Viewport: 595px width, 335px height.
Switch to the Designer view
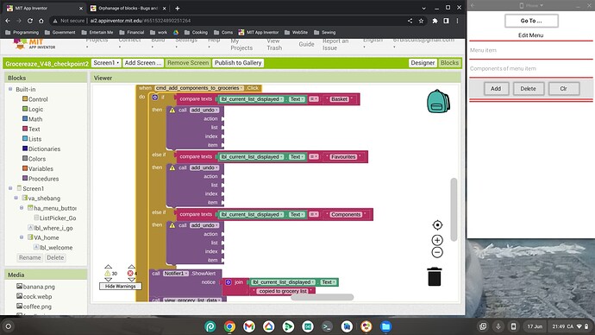pos(423,63)
